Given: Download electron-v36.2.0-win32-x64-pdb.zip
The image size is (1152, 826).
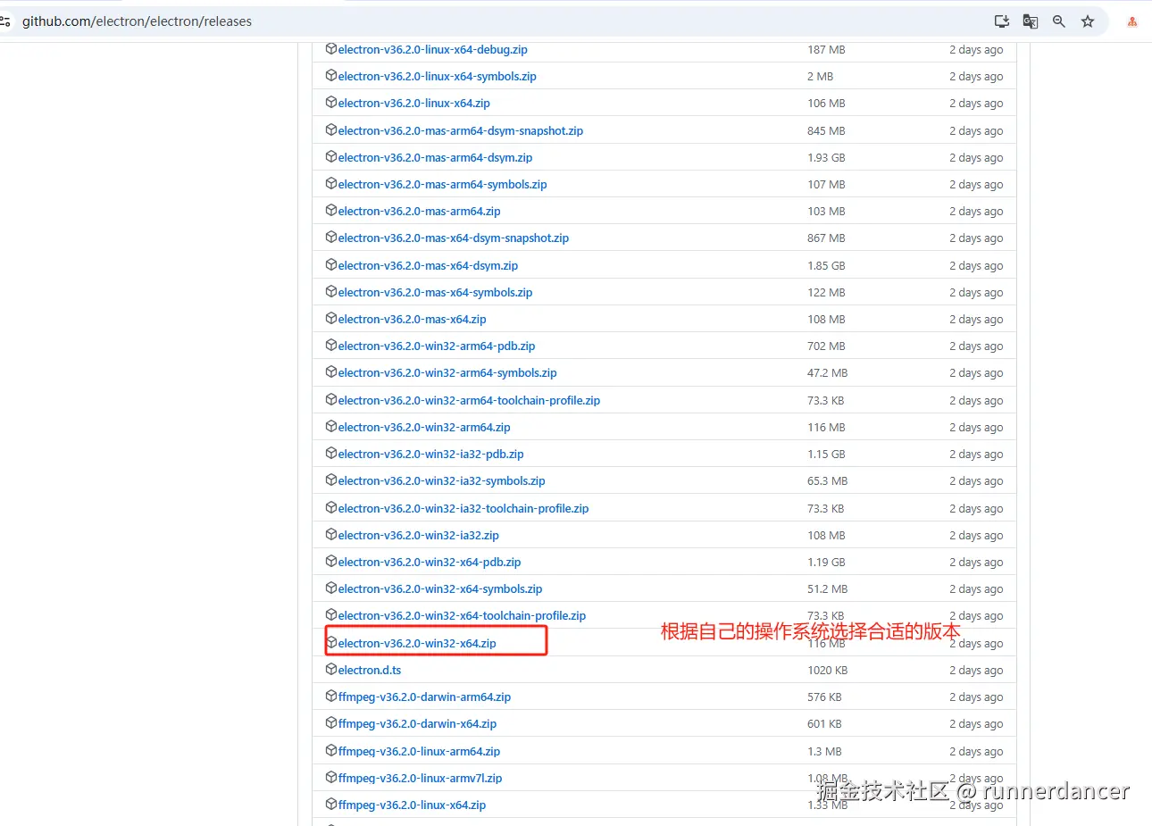Looking at the screenshot, I should pos(430,563).
